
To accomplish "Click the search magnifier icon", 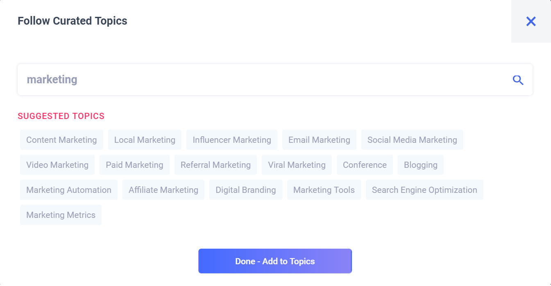I will pyautogui.click(x=518, y=80).
